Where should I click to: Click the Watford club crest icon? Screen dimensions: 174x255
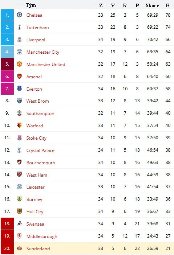tap(19, 125)
